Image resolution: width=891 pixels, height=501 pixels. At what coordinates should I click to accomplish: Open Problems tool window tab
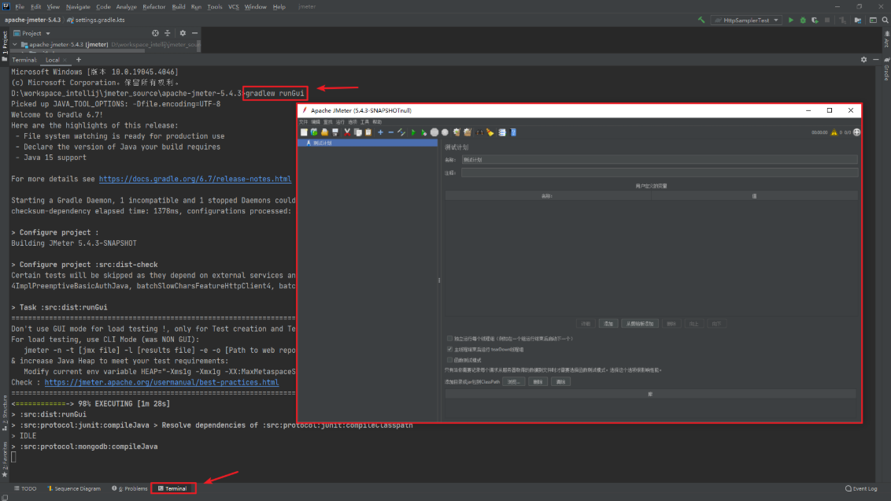pos(130,488)
